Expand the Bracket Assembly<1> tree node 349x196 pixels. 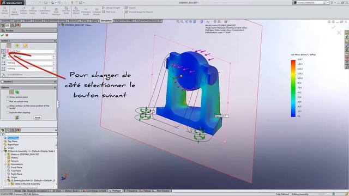(x=2, y=151)
